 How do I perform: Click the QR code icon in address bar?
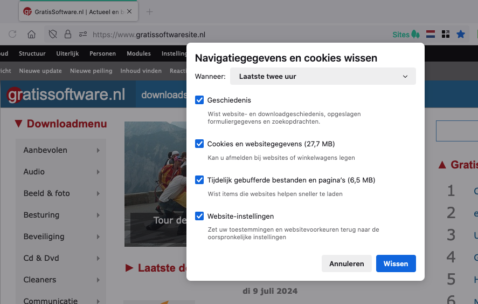tap(446, 35)
